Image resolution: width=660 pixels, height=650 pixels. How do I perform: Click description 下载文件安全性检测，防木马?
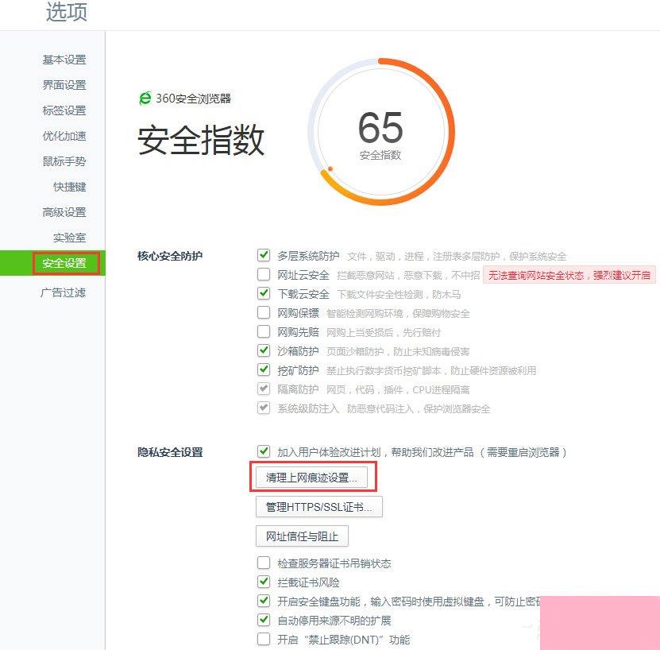(x=399, y=295)
